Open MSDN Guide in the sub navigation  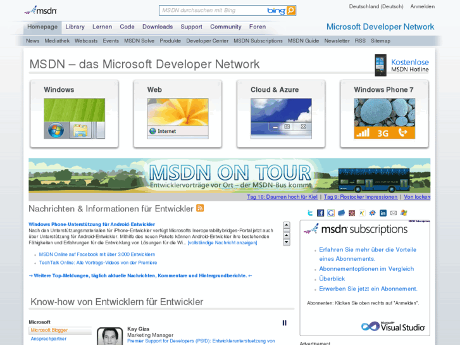[303, 41]
